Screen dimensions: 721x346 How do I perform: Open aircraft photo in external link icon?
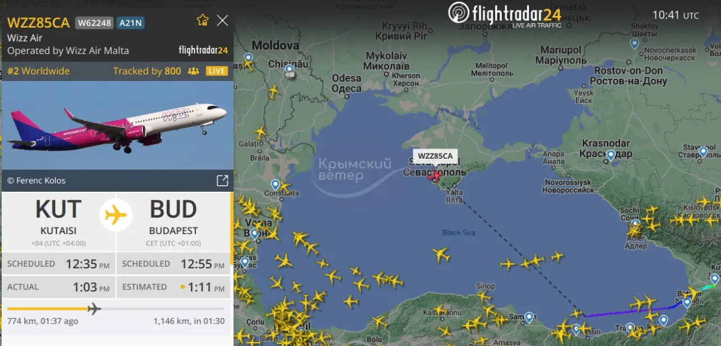(x=222, y=181)
